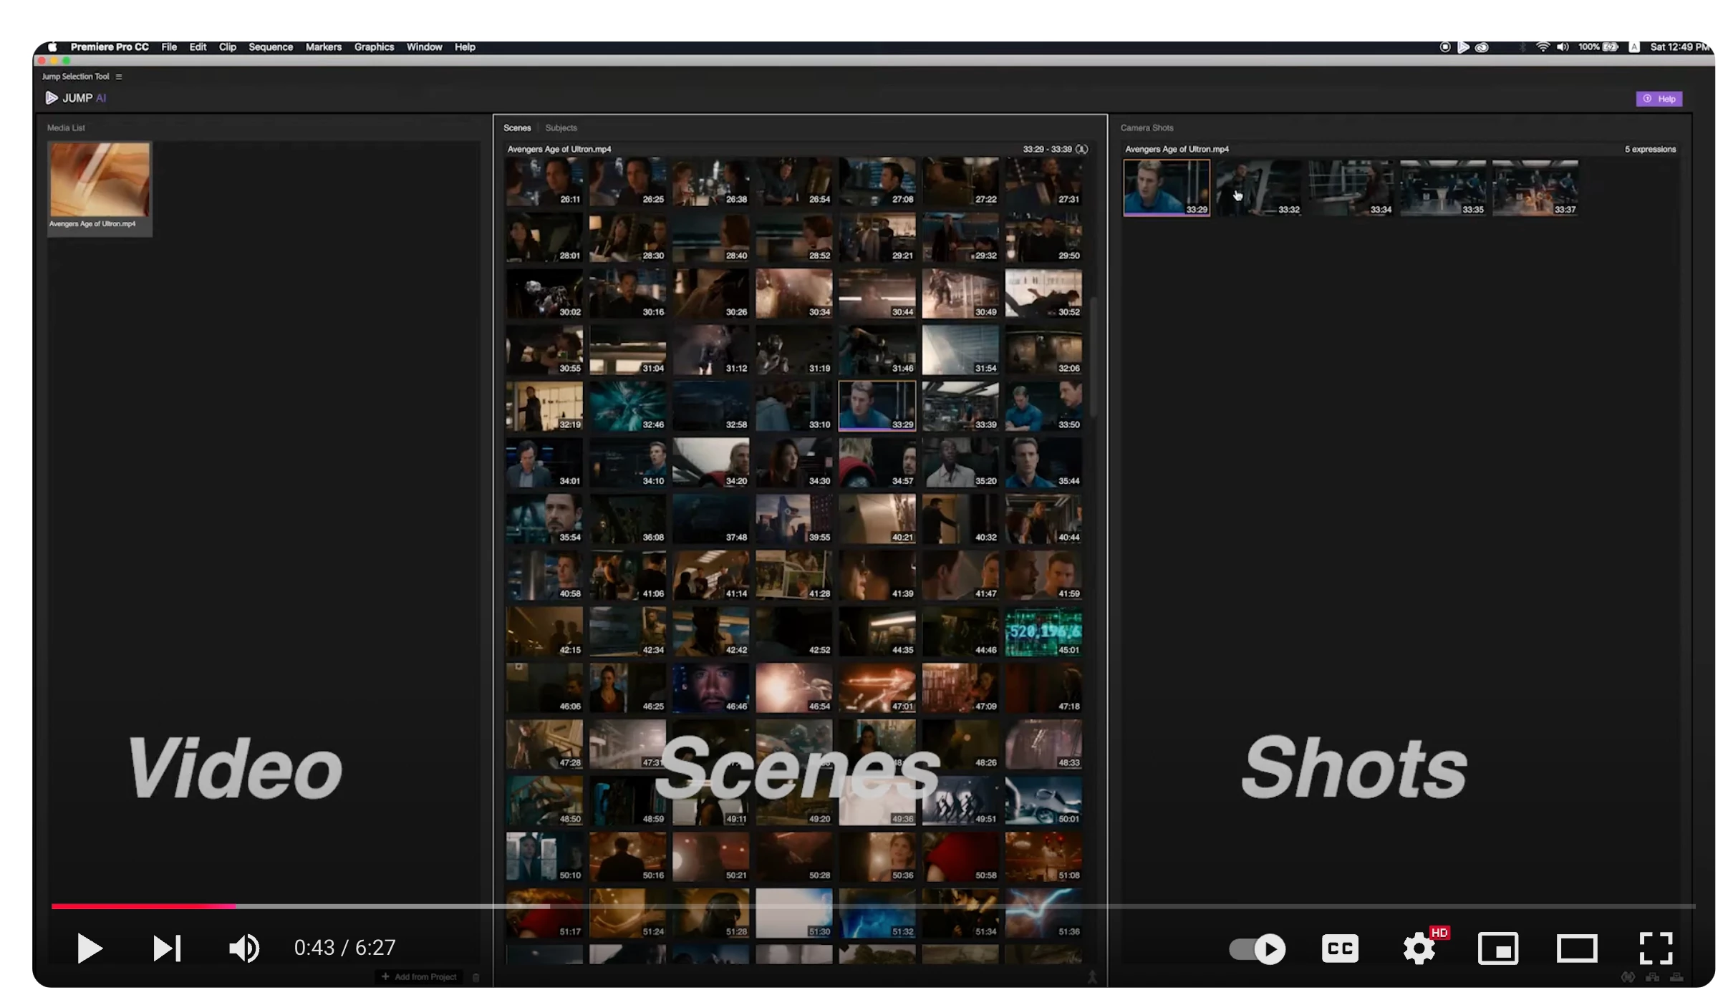1723x1005 pixels.
Task: Enable miniplayer mode
Action: point(1498,949)
